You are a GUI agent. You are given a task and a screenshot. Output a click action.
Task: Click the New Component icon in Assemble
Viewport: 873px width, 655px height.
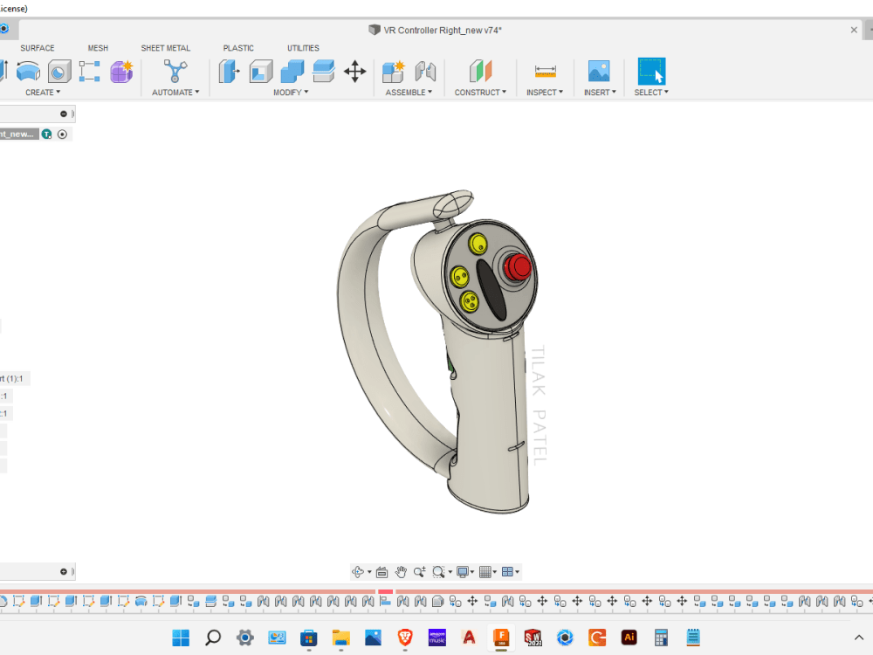[394, 72]
